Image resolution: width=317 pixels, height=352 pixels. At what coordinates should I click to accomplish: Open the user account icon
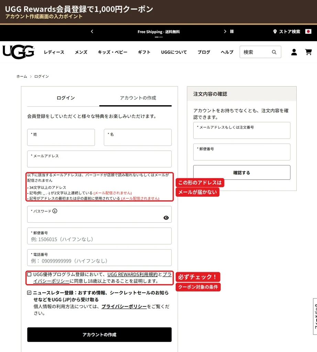point(294,52)
